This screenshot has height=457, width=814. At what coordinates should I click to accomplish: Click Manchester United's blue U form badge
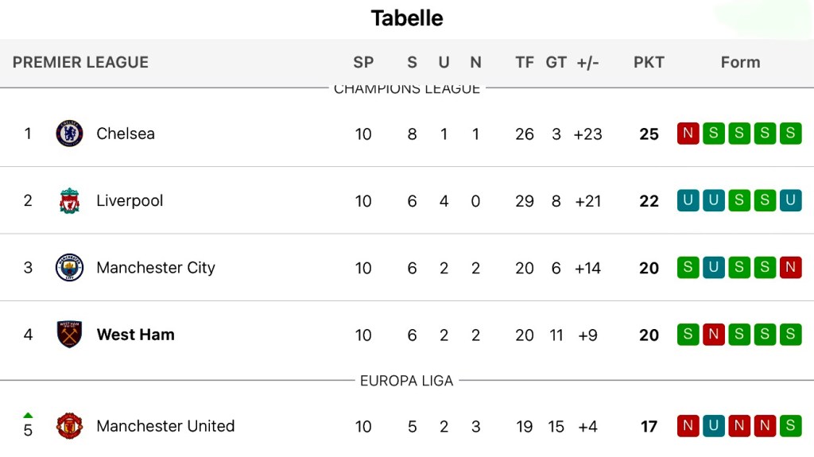(x=713, y=426)
